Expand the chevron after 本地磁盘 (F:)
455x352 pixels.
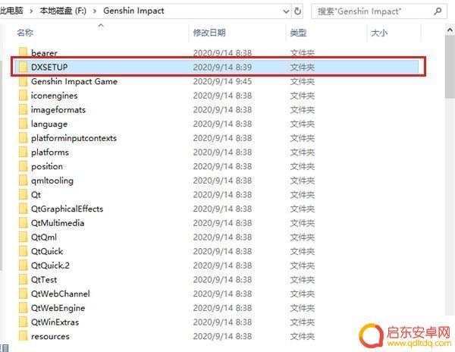[x=95, y=11]
